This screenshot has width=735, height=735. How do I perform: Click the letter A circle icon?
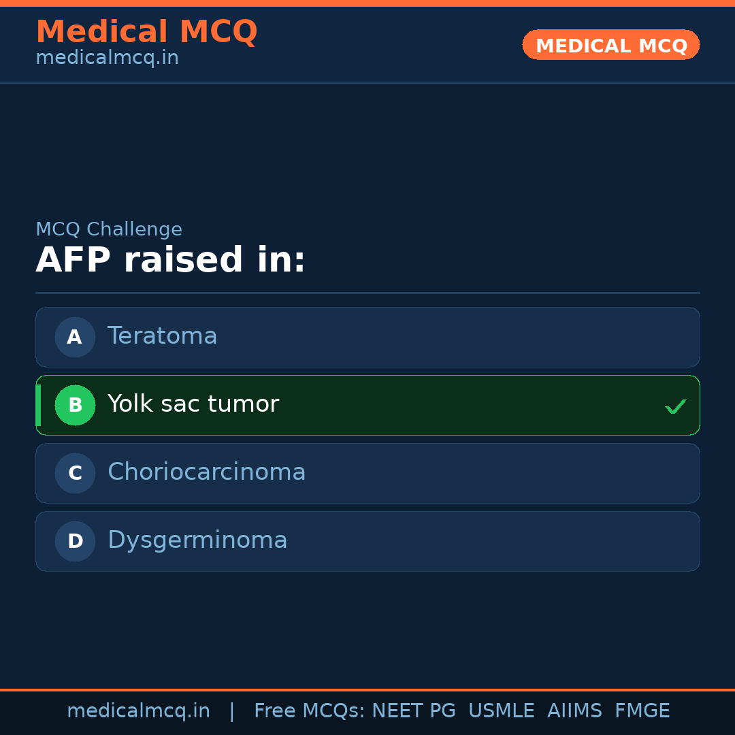(x=75, y=337)
